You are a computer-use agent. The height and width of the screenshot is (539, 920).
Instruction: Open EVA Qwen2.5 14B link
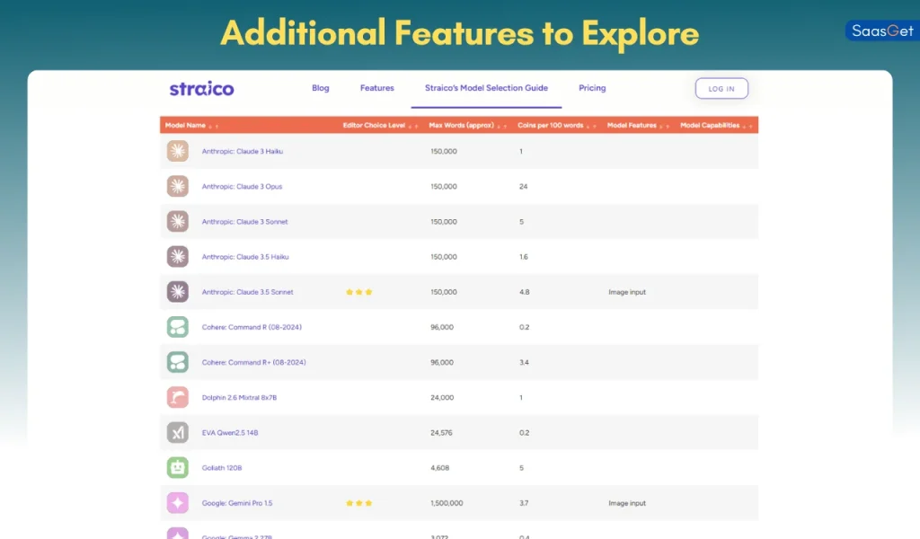point(230,433)
